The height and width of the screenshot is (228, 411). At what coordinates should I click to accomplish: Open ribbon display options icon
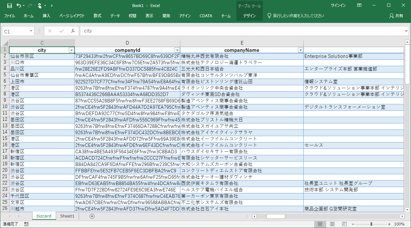(x=359, y=5)
